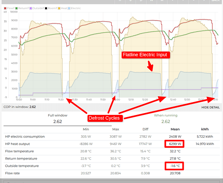The width and height of the screenshot is (223, 183).
Task: Click the 36.2 °C maximum flow temperature
Action: pos(116,151)
